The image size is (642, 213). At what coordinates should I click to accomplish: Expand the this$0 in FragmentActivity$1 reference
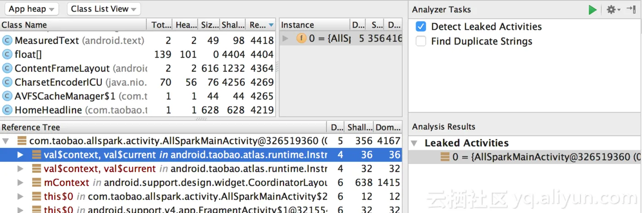(x=20, y=210)
